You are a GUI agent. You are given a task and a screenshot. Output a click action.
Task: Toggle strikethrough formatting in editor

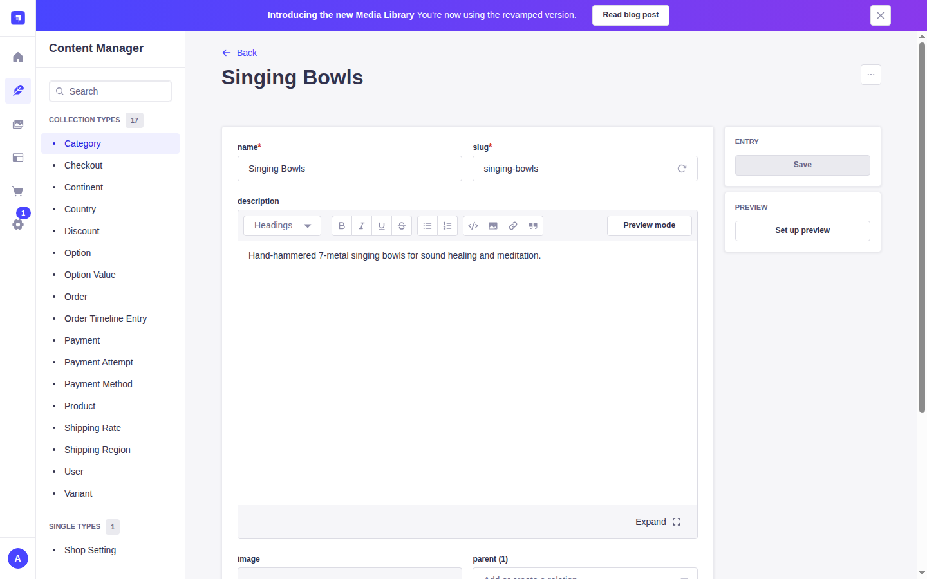(x=402, y=226)
